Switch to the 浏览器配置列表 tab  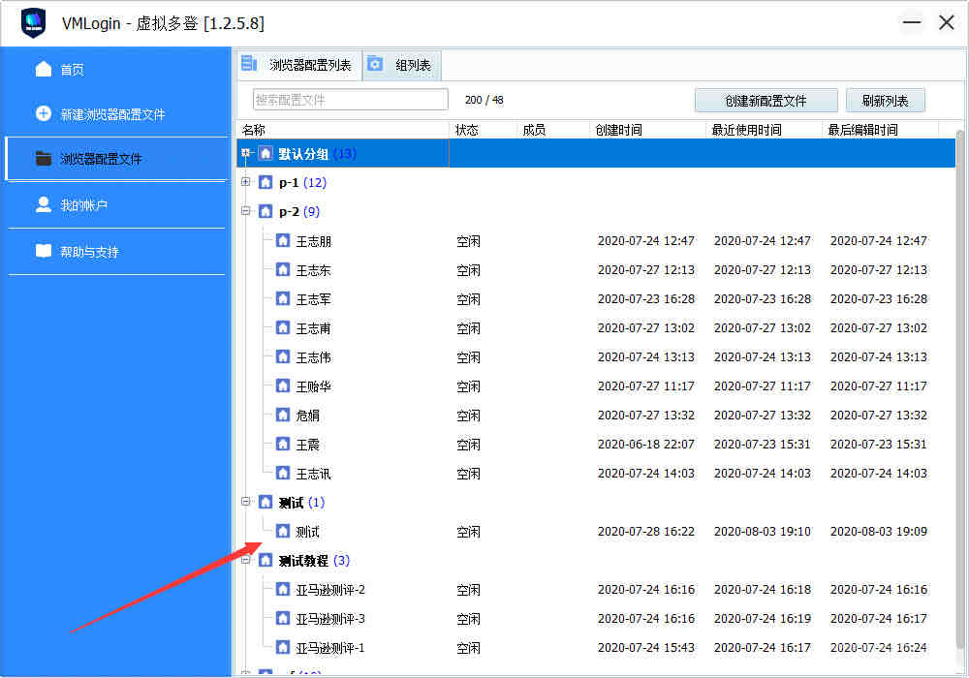tap(299, 65)
